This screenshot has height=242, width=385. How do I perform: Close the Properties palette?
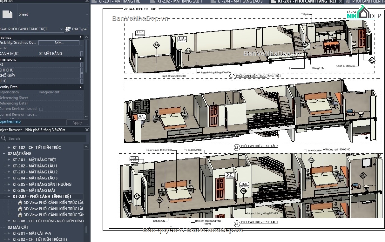pos(87,1)
